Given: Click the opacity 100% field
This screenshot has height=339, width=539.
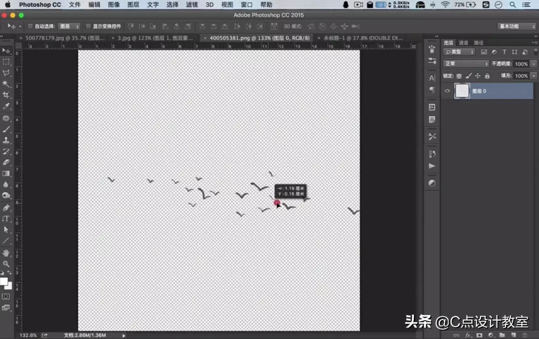Looking at the screenshot, I should [x=521, y=64].
